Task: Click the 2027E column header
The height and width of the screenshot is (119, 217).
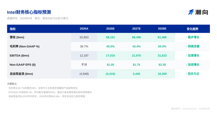Action: pos(136,29)
